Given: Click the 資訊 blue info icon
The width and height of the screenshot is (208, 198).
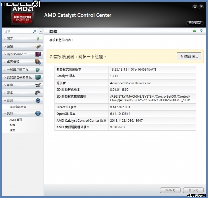Looking at the screenshot, I should point(38,113).
